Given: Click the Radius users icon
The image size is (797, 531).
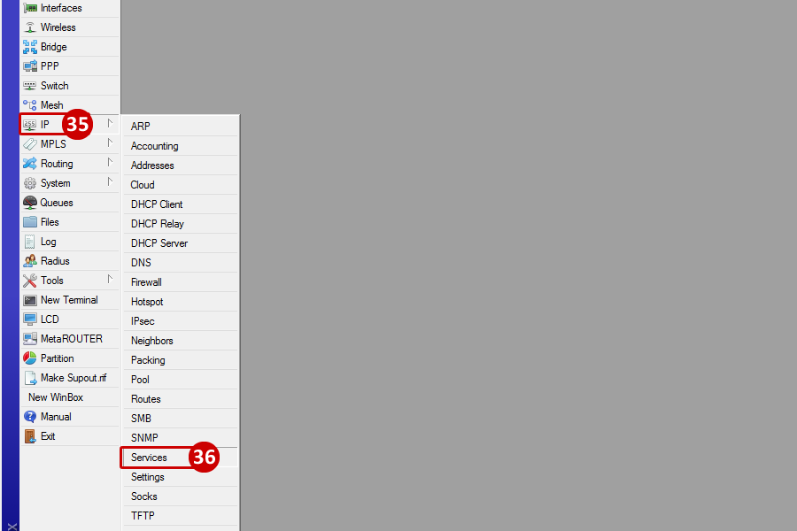Looking at the screenshot, I should [x=30, y=261].
